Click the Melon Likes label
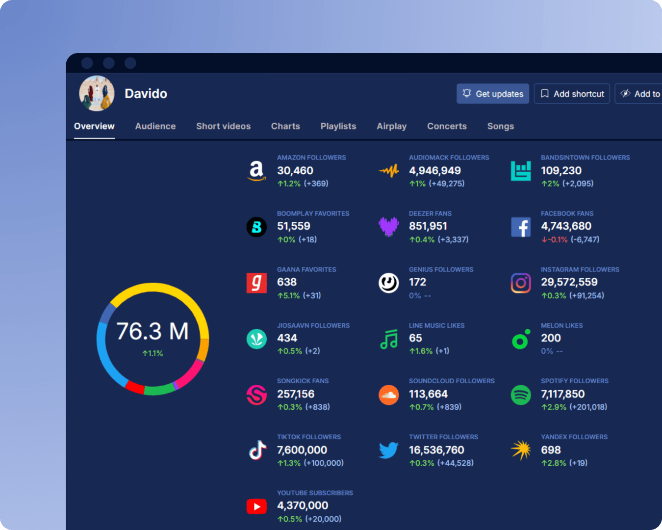The width and height of the screenshot is (662, 530). [562, 325]
